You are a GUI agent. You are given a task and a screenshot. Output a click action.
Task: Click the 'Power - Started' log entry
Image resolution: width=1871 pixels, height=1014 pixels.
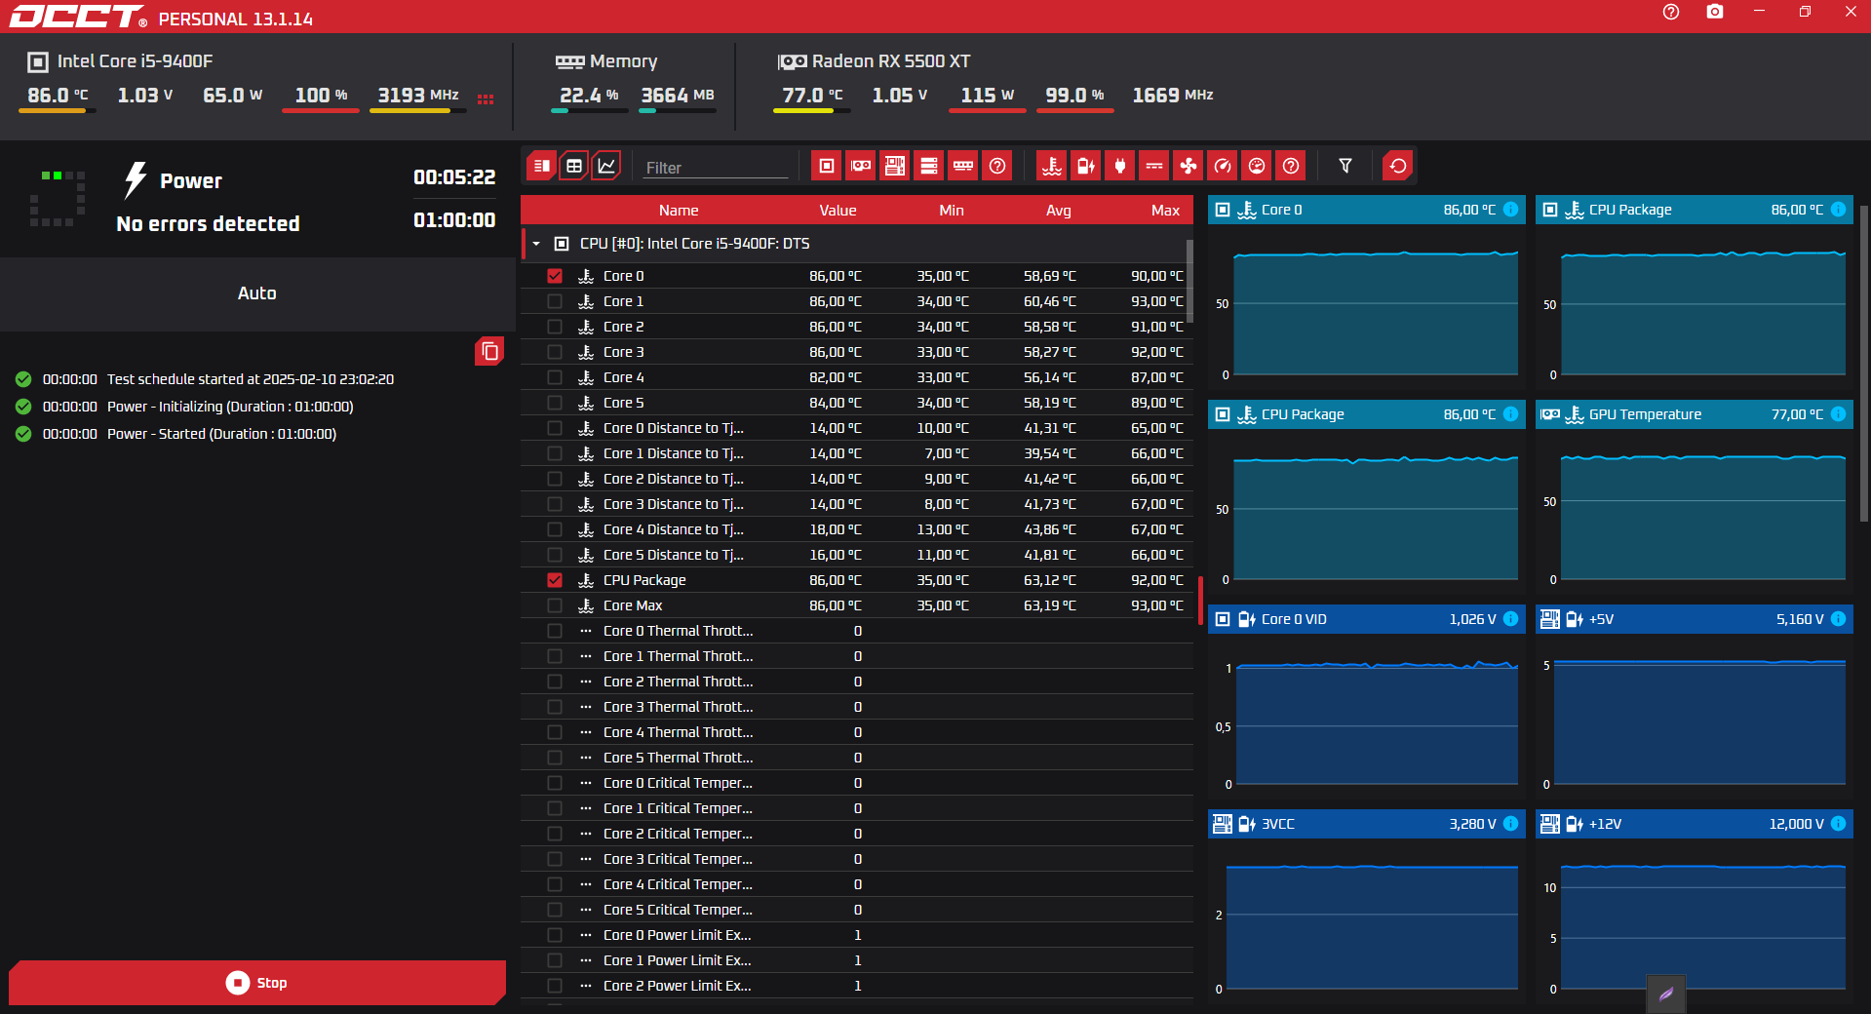click(221, 434)
